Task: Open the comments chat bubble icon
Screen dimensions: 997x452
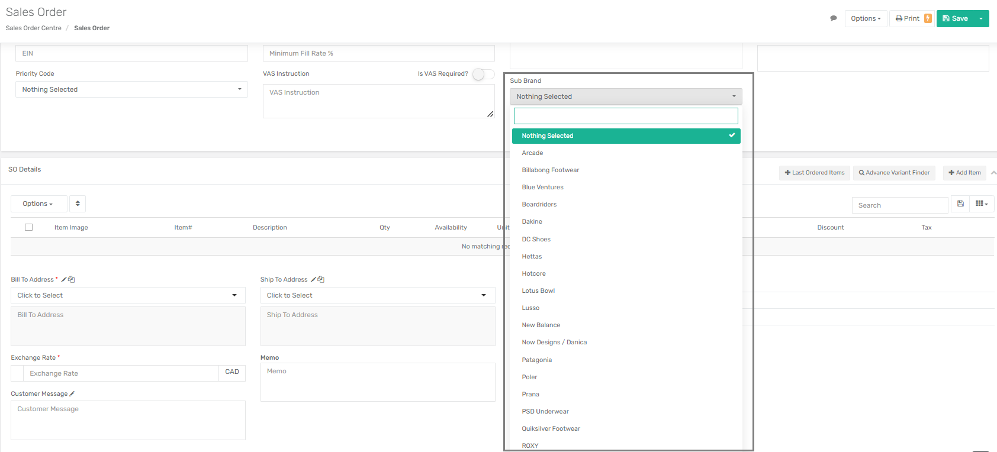Action: [834, 18]
